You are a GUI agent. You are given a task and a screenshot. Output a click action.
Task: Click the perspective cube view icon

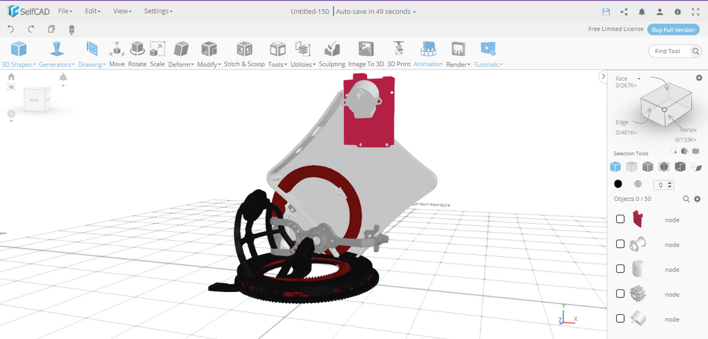click(x=63, y=77)
